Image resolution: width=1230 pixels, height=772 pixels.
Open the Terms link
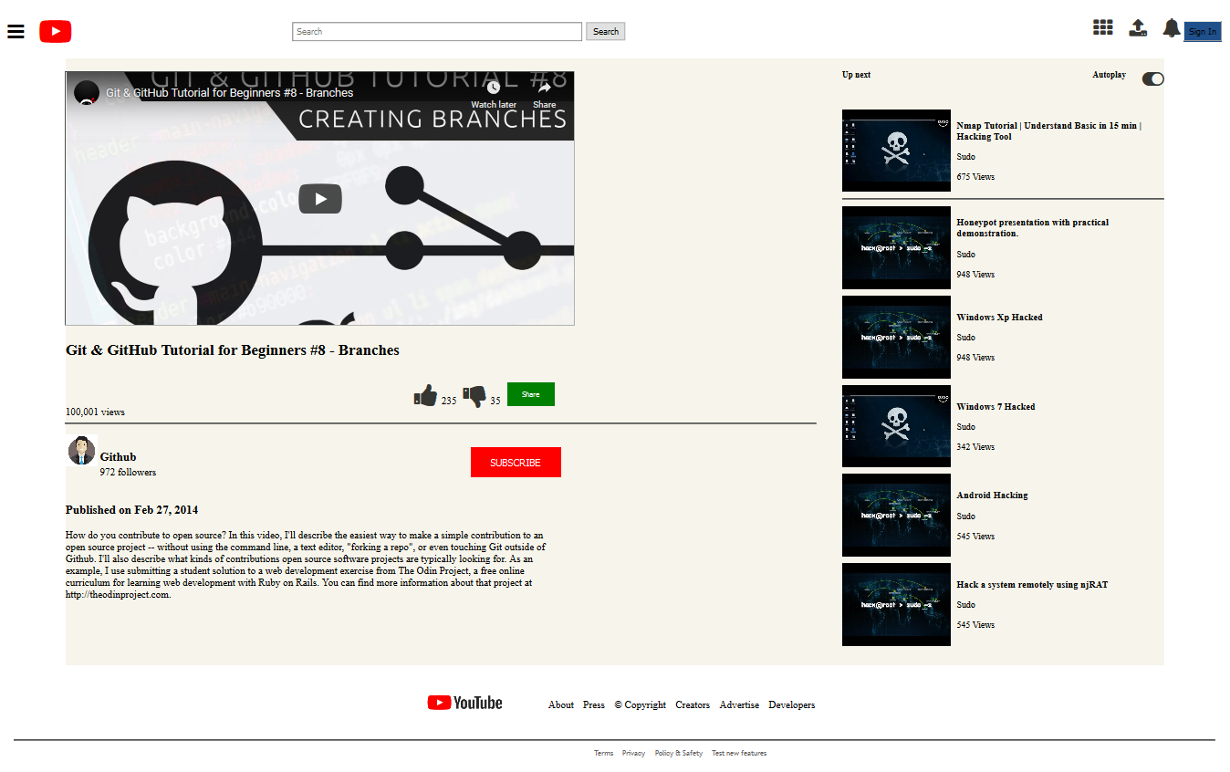point(603,753)
